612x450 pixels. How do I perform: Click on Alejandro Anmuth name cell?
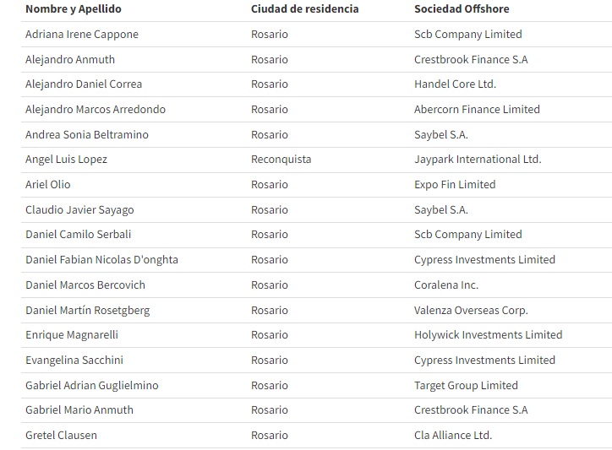70,60
